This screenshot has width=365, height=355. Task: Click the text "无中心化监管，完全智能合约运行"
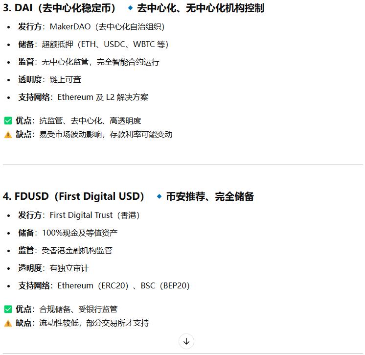pyautogui.click(x=101, y=62)
